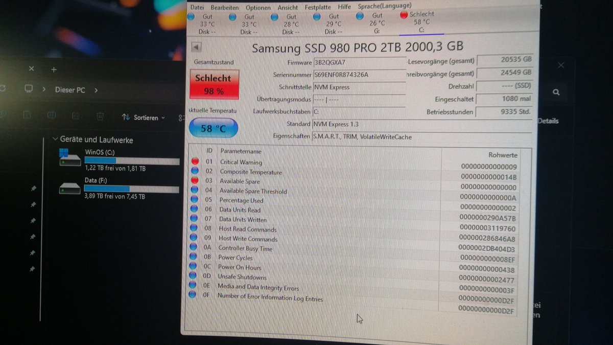Expand the chevron after Dieser PC breadcrumb
This screenshot has width=613, height=345.
95,90
